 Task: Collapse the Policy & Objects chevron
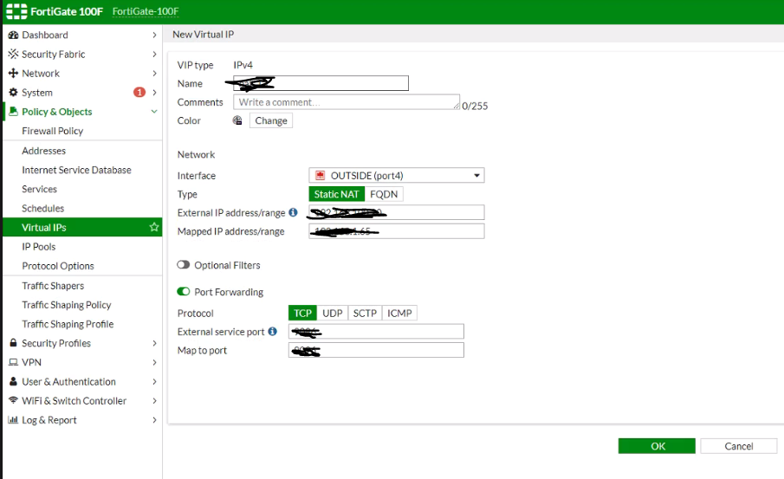(x=154, y=112)
